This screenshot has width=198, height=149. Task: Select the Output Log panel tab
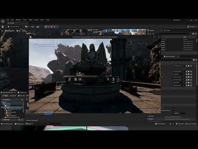pyautogui.click(x=22, y=92)
